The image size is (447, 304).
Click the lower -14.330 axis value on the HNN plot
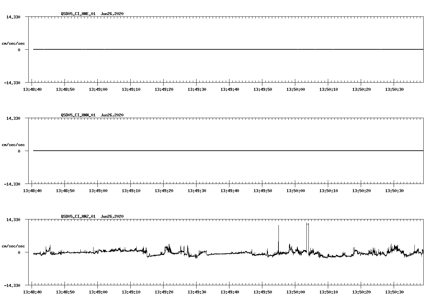[x=12, y=184]
